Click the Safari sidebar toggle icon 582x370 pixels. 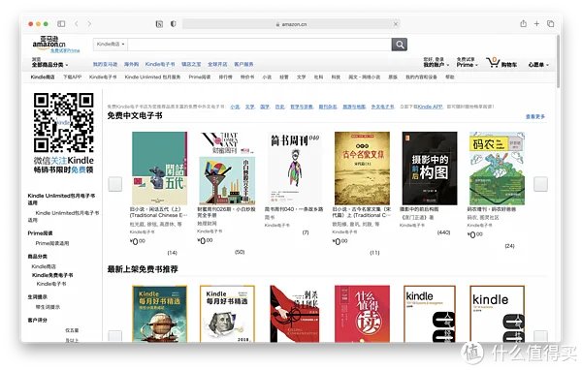pos(61,23)
